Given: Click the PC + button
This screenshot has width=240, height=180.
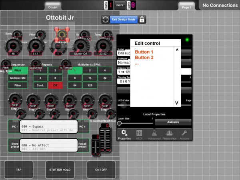Looking at the screenshot, I should (x=83, y=127).
